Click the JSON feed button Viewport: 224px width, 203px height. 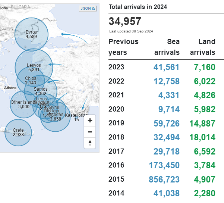88,9
